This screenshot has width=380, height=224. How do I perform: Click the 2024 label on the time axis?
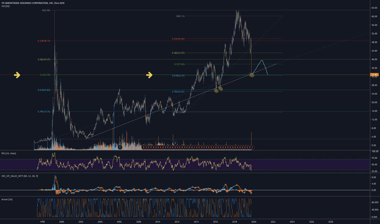(292, 222)
